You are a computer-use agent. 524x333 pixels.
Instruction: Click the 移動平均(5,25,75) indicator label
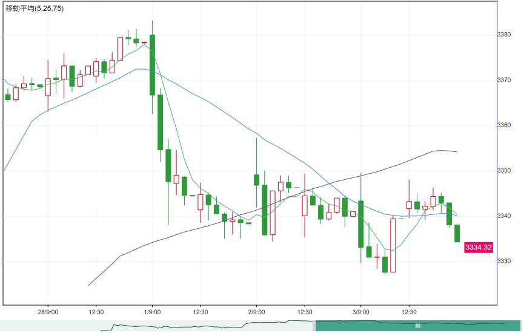click(x=34, y=8)
